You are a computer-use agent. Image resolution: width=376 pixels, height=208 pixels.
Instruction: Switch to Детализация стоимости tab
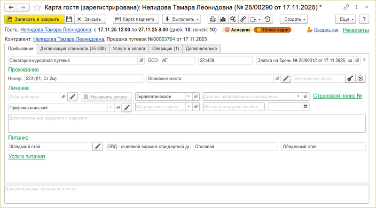(x=73, y=48)
